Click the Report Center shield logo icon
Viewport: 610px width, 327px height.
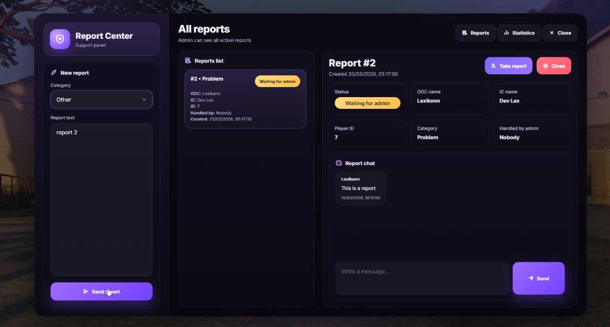coord(60,39)
